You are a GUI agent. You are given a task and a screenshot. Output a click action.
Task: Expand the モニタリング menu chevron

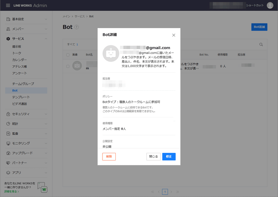46,143
